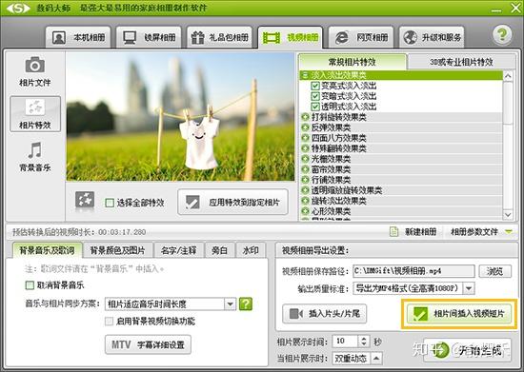Viewport: 524px width, 372px height.
Task: Click the green help question mark icon
Action: (x=502, y=34)
